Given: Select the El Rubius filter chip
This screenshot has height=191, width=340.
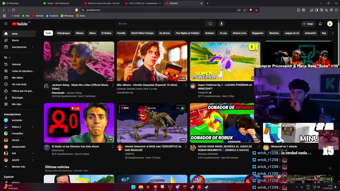Looking at the screenshot, I should (x=106, y=33).
